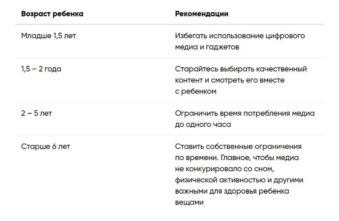Select the "1,5 – 2 года" age cell
The image size is (339, 221).
[41, 69]
